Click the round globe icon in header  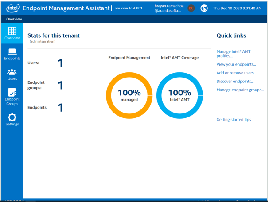[x=204, y=8]
